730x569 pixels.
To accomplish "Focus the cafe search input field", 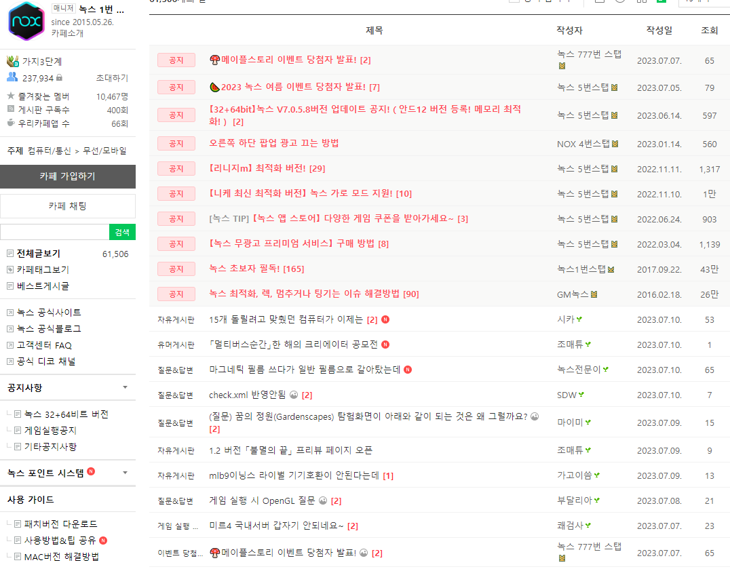I will [x=54, y=232].
